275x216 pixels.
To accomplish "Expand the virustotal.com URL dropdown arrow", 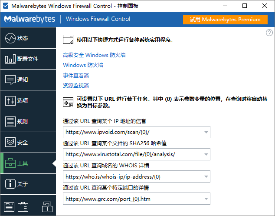I will coord(206,154).
